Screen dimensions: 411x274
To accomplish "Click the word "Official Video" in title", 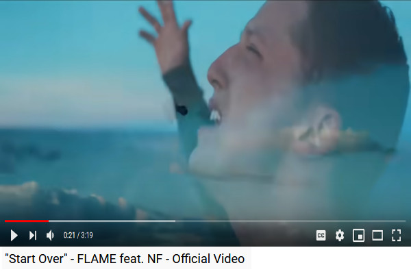I will (x=208, y=259).
